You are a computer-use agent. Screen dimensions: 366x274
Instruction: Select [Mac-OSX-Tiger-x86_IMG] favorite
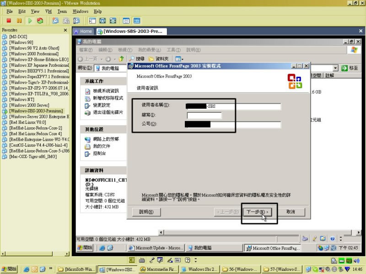32,156
